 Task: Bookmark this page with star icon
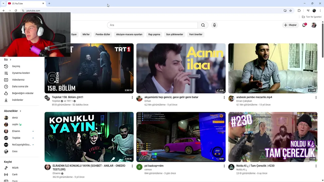tap(291, 11)
